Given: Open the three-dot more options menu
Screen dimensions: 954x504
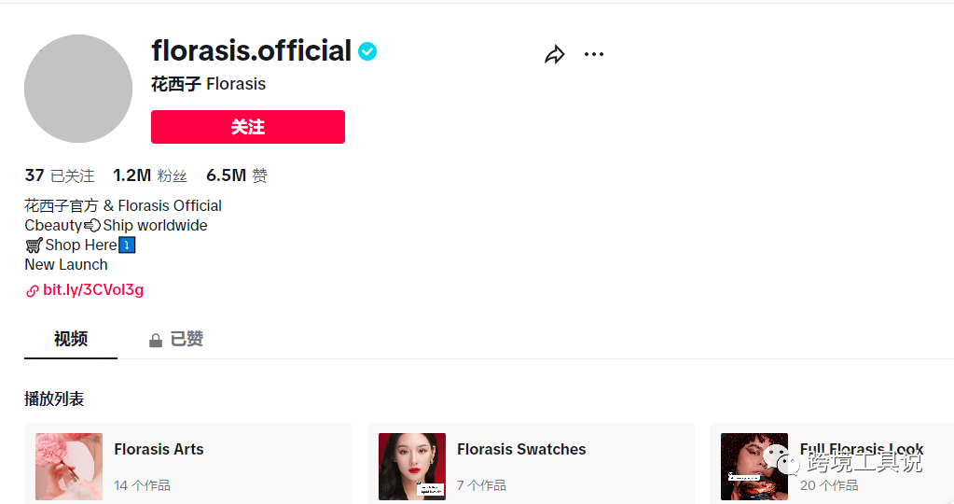Looking at the screenshot, I should (594, 54).
